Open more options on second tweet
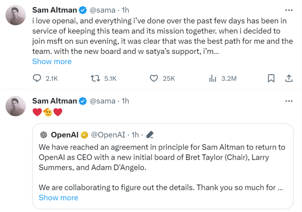 coord(289,101)
